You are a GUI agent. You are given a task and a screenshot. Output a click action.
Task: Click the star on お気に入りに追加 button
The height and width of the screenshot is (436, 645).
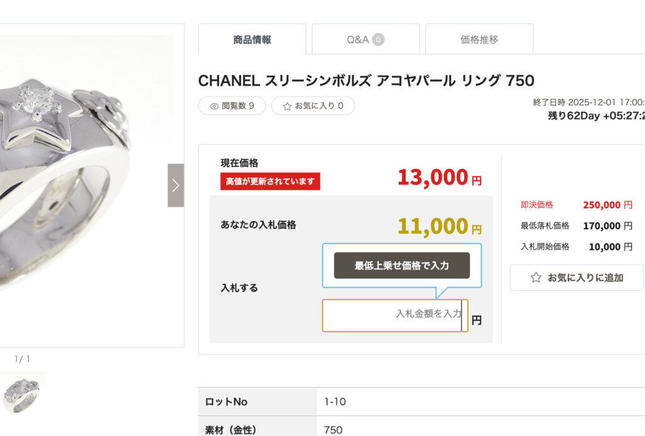(536, 277)
